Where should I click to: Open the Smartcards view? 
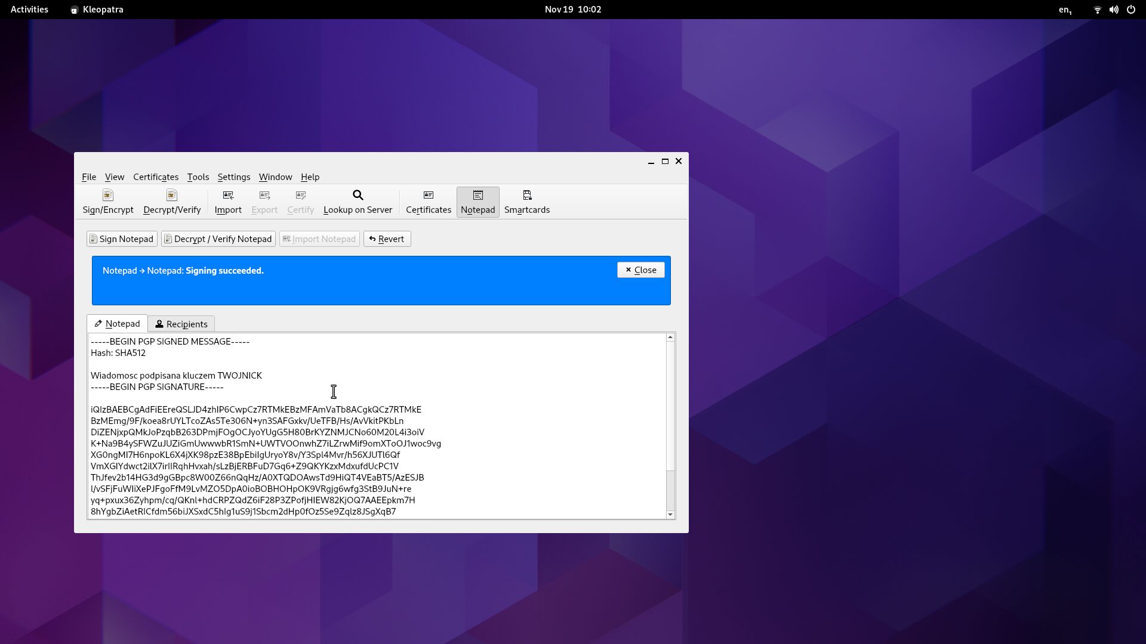click(527, 202)
